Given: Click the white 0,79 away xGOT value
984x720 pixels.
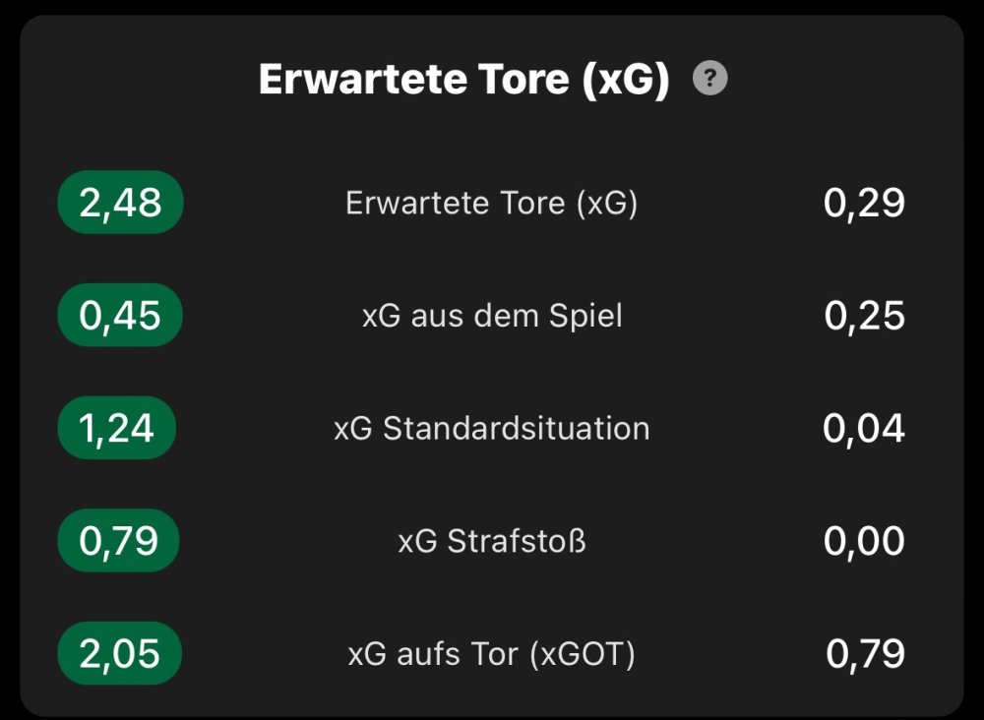Looking at the screenshot, I should [865, 654].
